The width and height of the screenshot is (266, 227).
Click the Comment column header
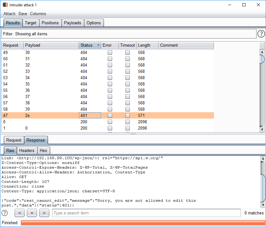(x=186, y=45)
